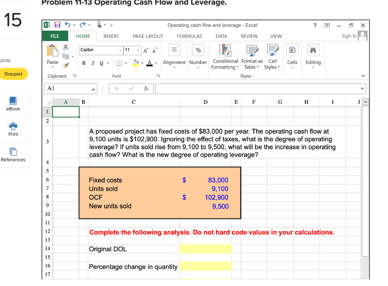Open the Print sidebar option
Image resolution: width=388 pixels, height=286 pixels.
click(13, 130)
